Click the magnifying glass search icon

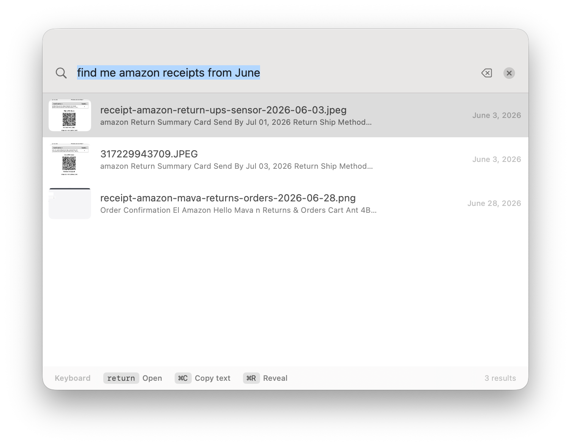click(x=61, y=73)
